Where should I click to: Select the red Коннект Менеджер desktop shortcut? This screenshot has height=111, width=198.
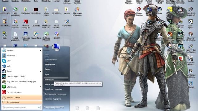click(x=26, y=24)
